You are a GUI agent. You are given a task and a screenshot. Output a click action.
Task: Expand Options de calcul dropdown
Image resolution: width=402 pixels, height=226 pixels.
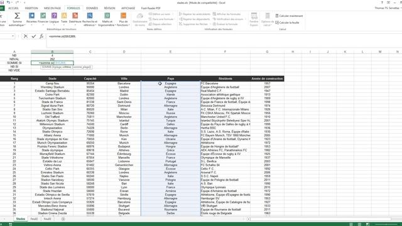(268, 19)
